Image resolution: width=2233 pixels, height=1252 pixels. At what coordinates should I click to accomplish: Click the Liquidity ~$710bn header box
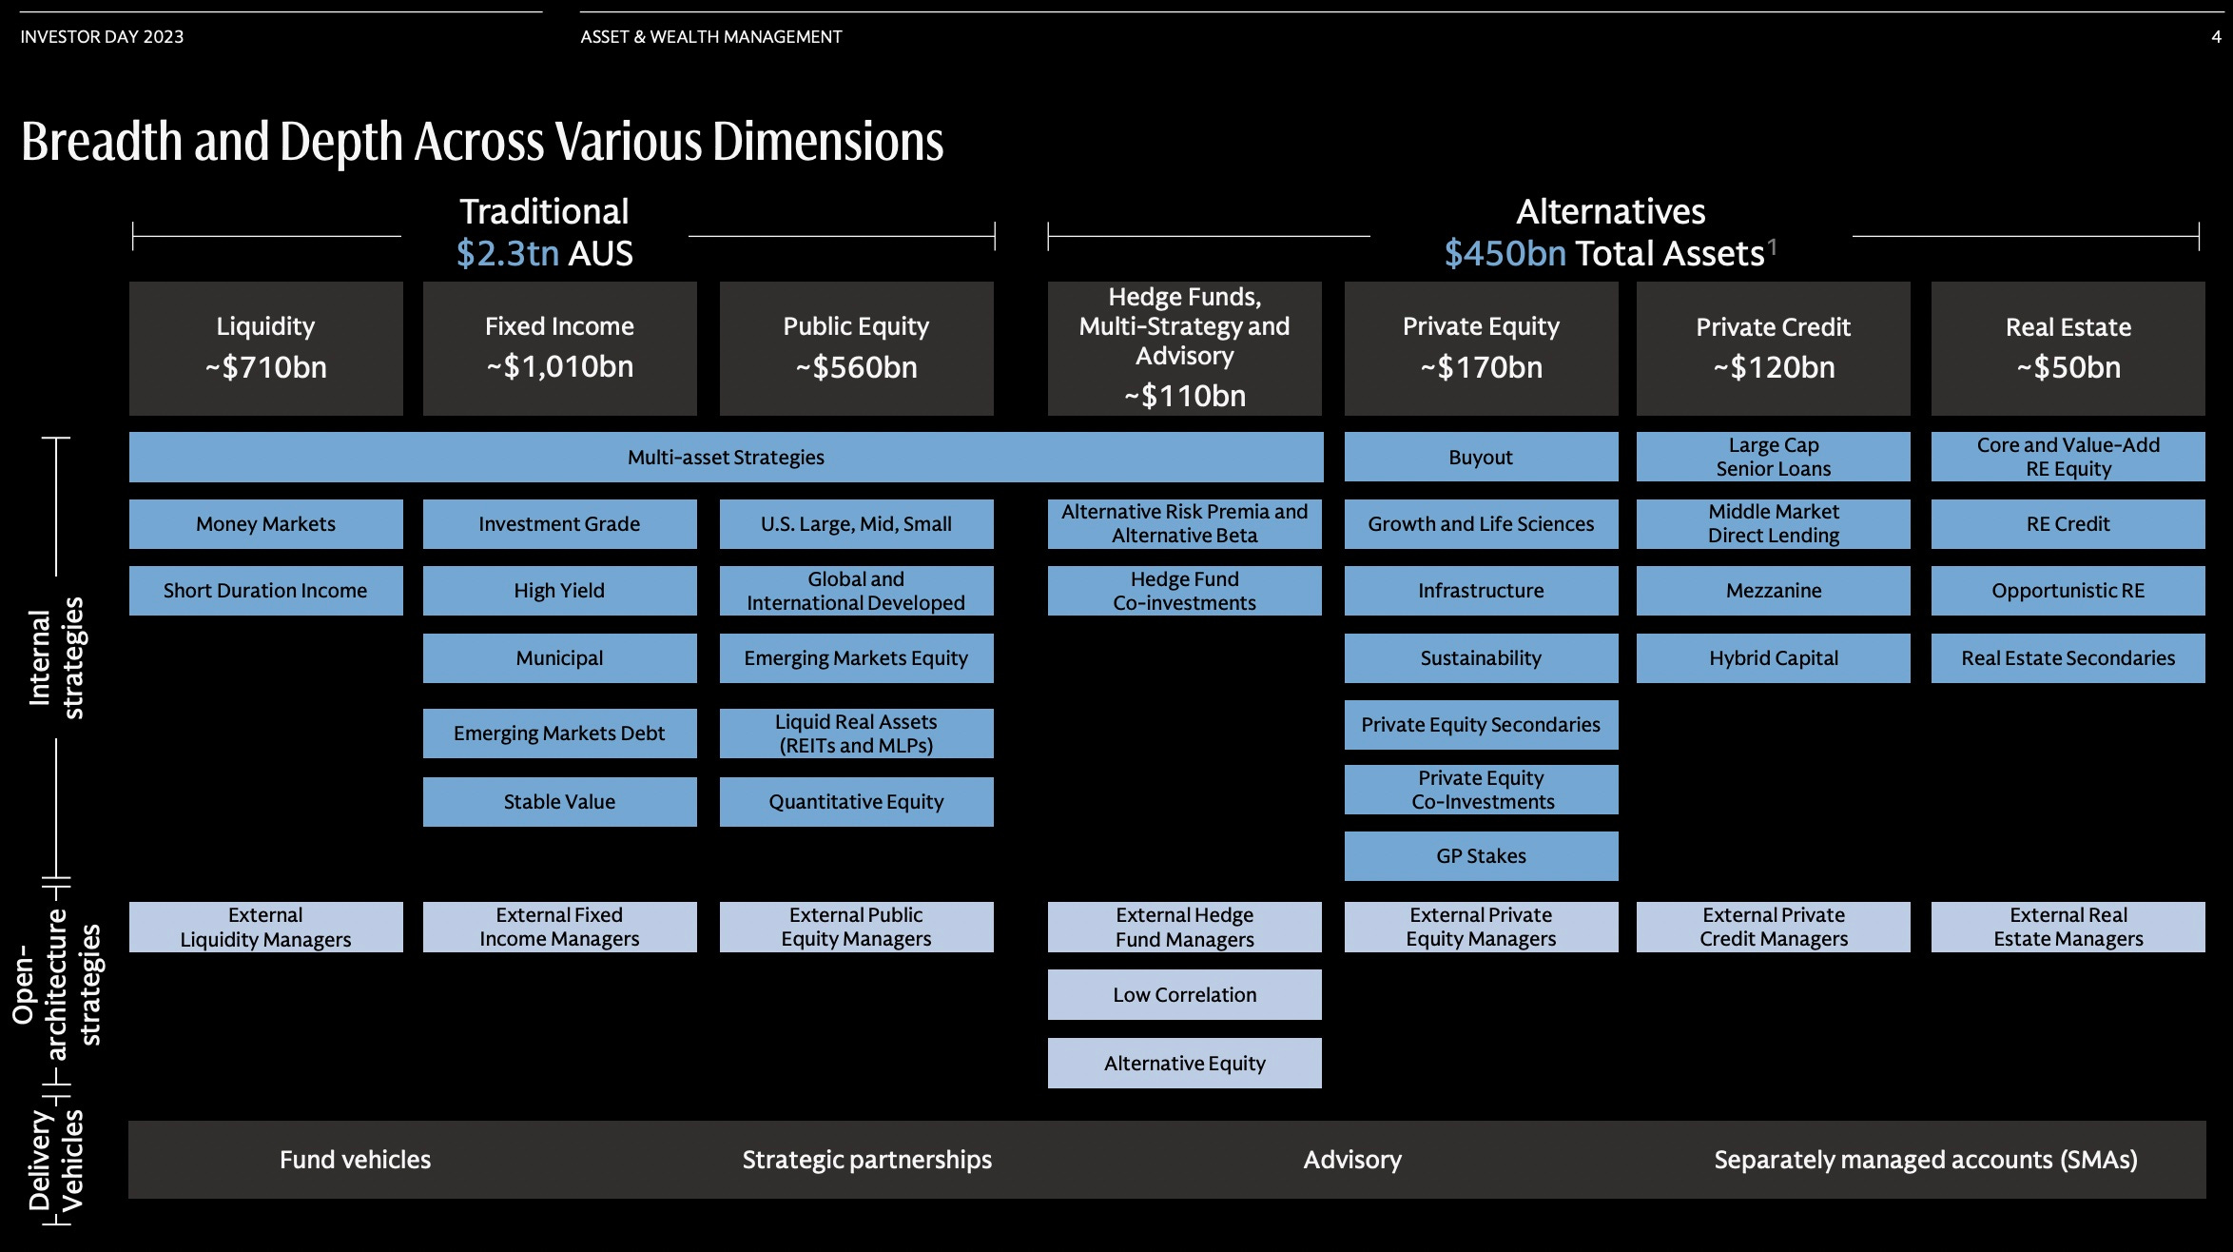point(265,348)
